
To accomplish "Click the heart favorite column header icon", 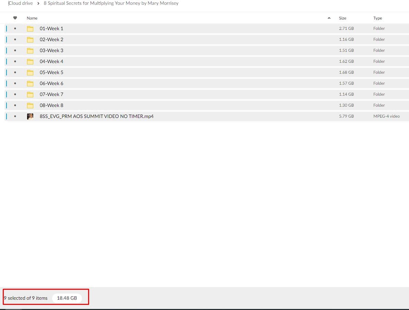I will point(15,18).
